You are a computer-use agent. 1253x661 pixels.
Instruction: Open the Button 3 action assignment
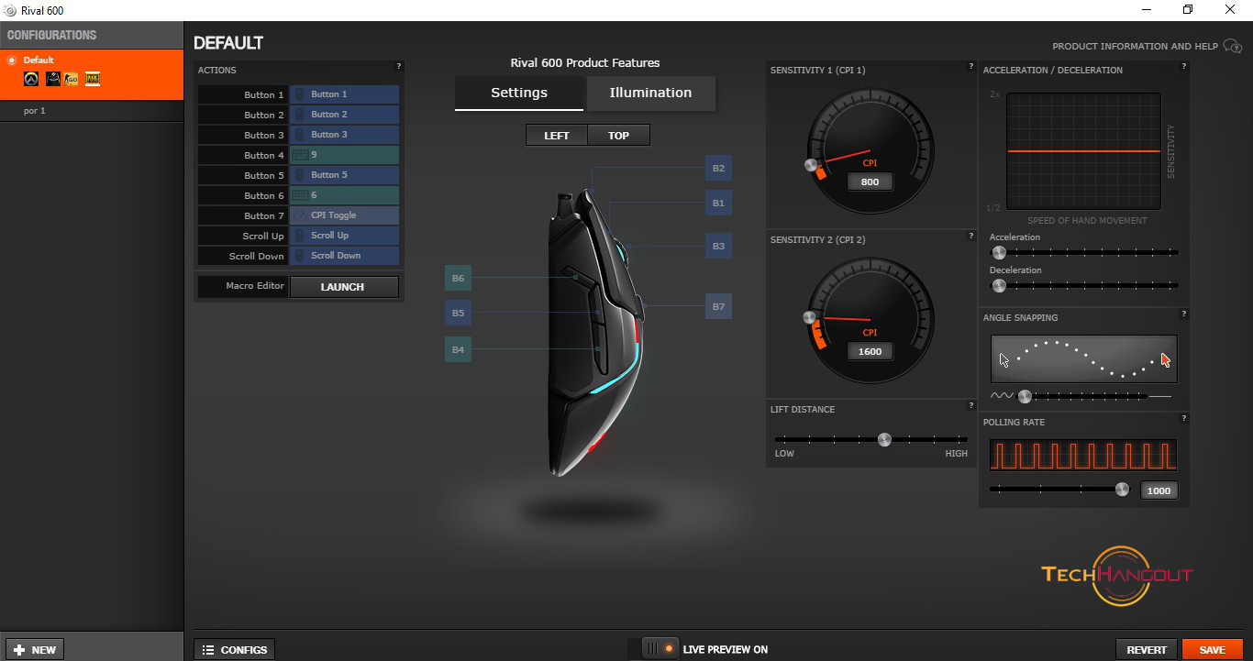[x=344, y=135]
